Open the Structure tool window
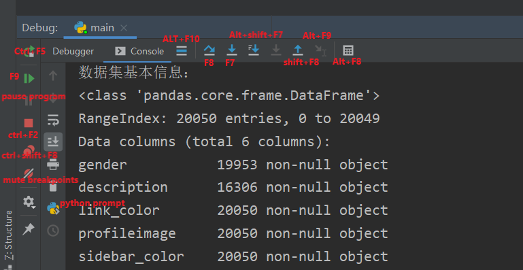The width and height of the screenshot is (523, 270). pyautogui.click(x=8, y=235)
